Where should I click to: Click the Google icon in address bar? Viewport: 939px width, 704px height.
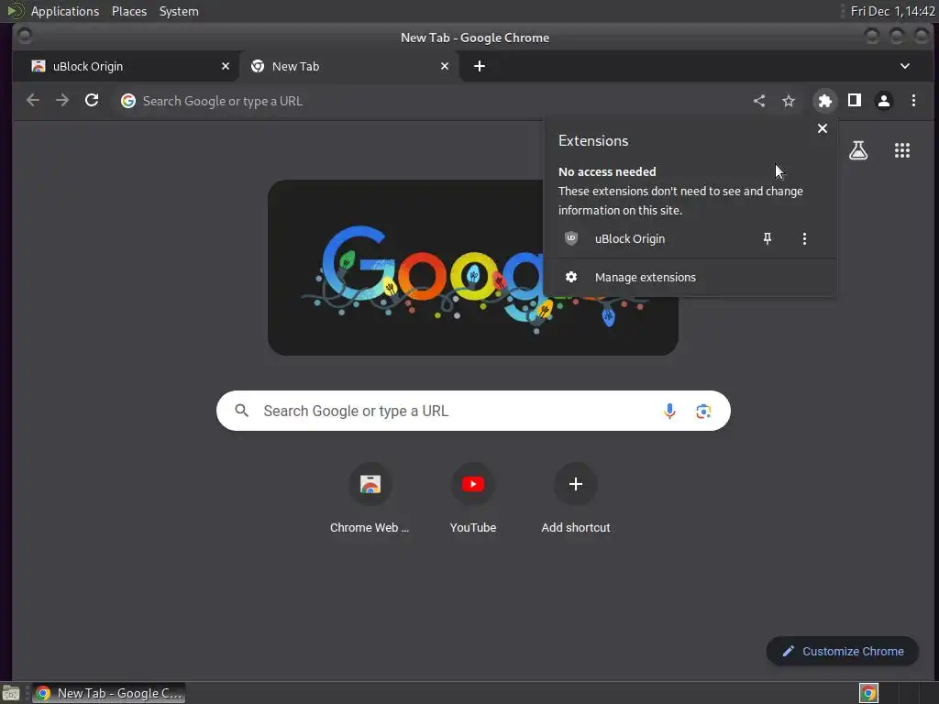(128, 101)
